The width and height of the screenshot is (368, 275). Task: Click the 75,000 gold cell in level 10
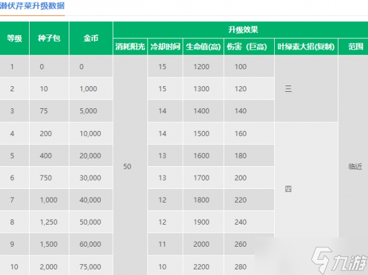pos(91,267)
